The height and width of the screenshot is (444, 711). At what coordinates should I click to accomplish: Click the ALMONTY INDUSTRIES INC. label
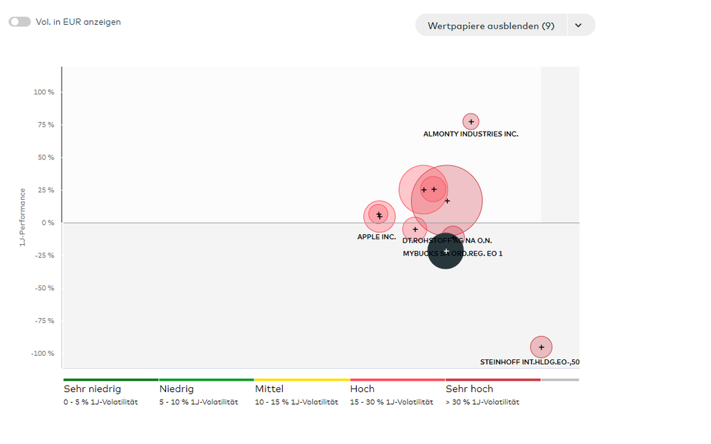coord(470,134)
